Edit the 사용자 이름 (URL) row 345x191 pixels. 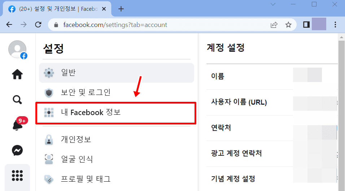pyautogui.click(x=272, y=102)
